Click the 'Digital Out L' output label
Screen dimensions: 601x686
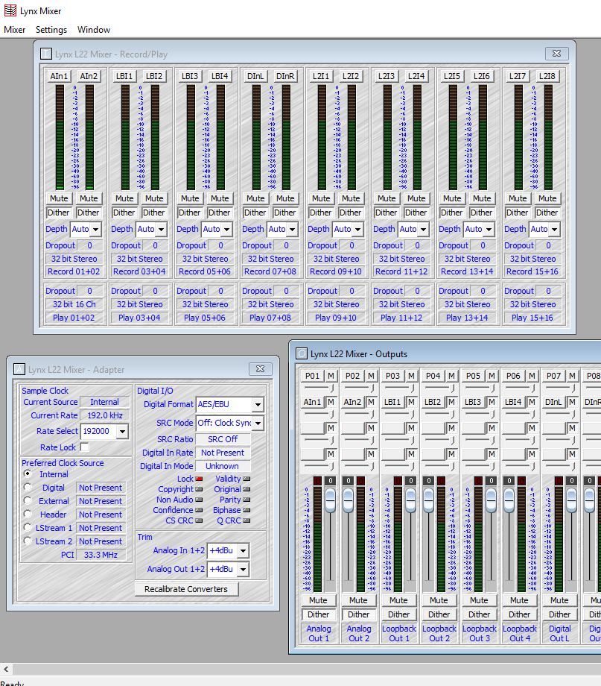pyautogui.click(x=559, y=633)
